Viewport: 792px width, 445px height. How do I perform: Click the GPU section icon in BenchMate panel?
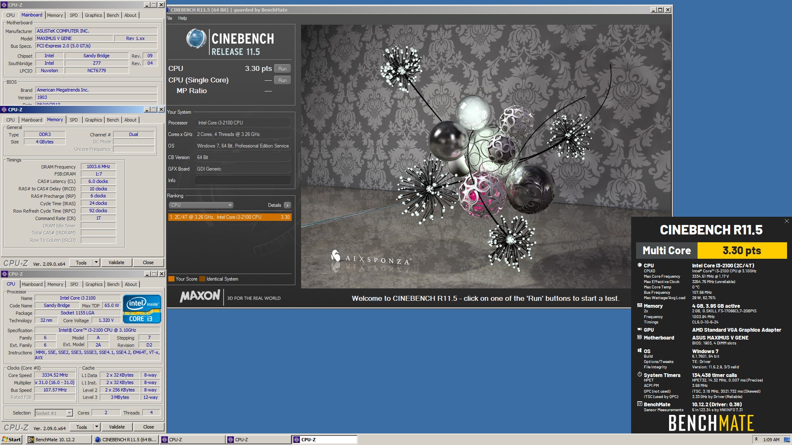click(639, 330)
